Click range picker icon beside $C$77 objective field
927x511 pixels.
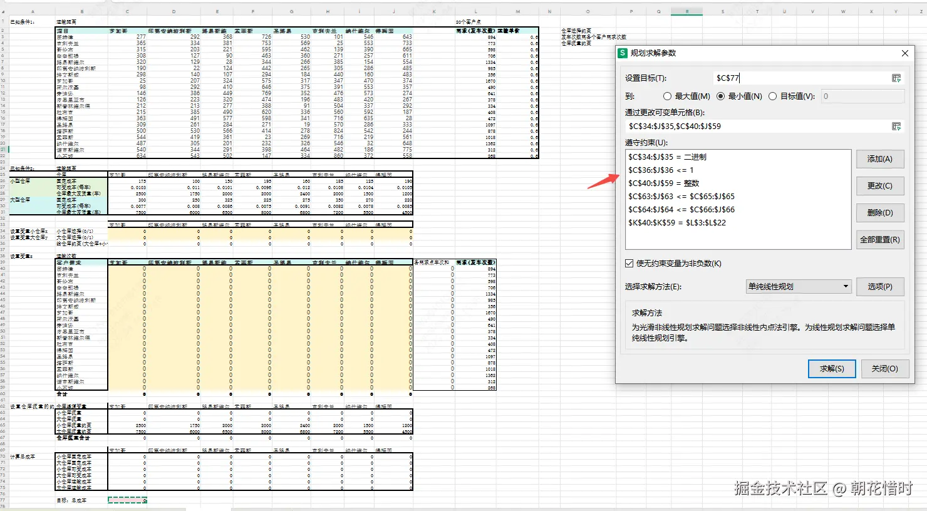tap(896, 78)
